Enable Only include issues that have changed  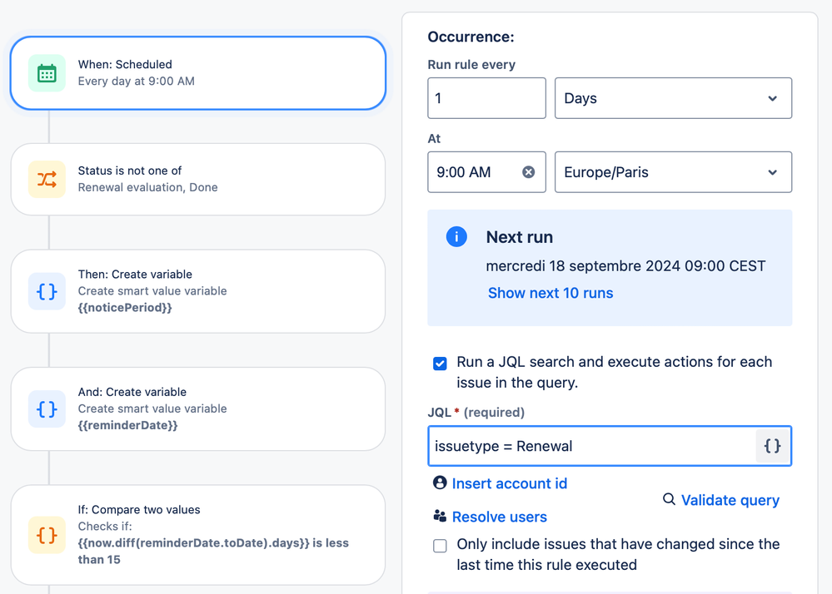coord(440,546)
